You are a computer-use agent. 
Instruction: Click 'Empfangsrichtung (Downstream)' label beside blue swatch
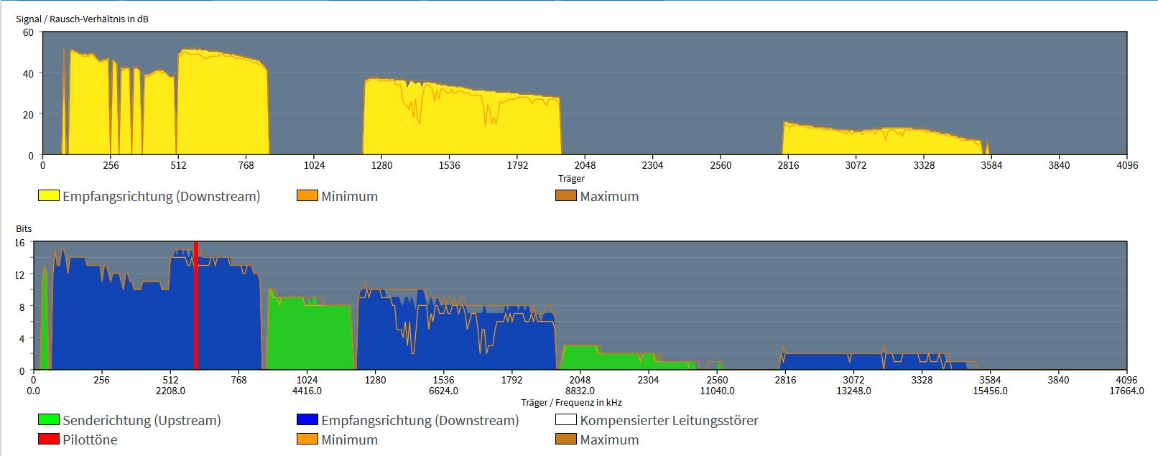click(420, 420)
